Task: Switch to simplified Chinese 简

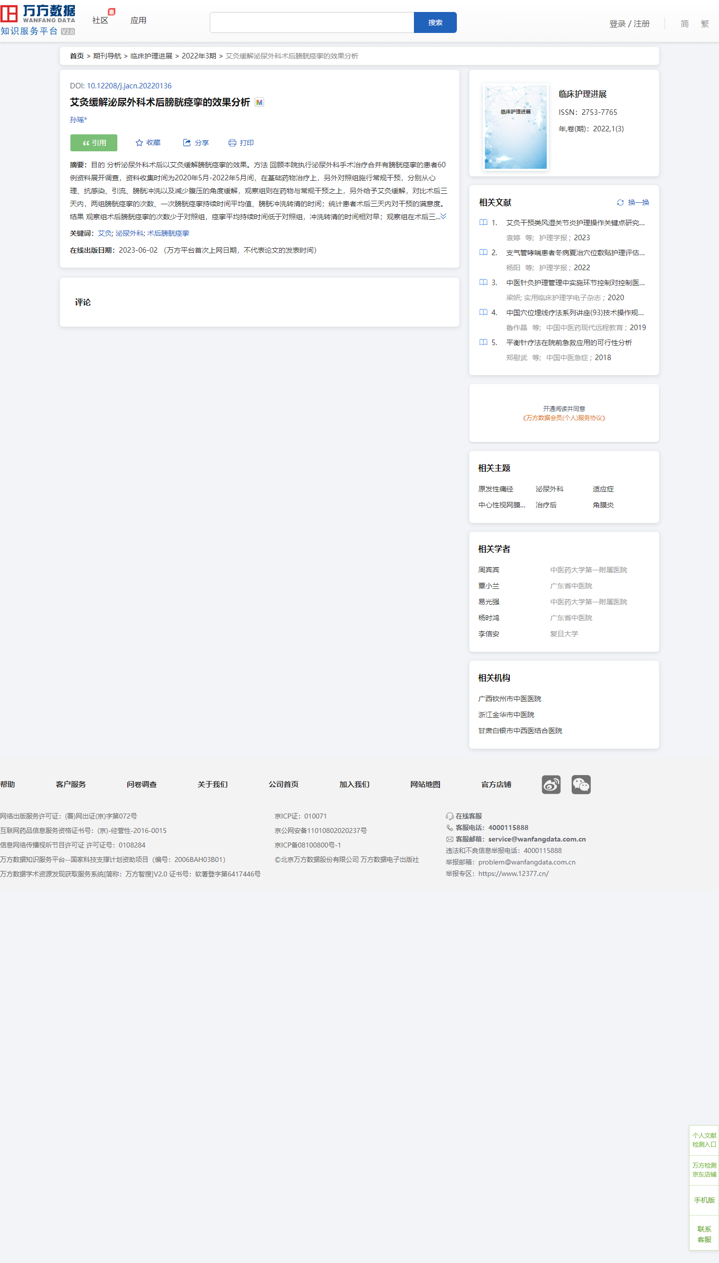Action: (685, 24)
